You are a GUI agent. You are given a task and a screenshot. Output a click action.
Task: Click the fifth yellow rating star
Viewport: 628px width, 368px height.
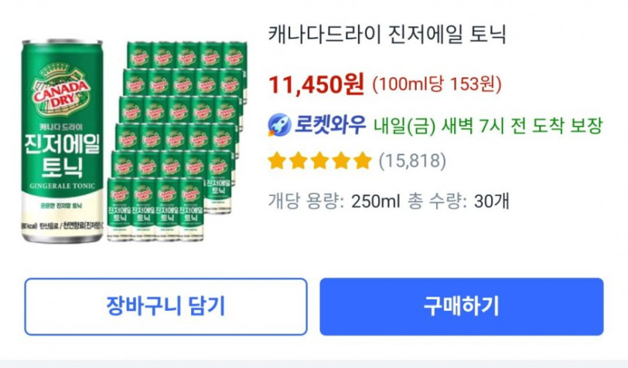363,161
